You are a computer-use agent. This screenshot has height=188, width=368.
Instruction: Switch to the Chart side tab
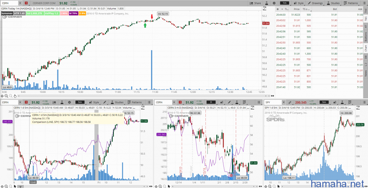coord(366,48)
